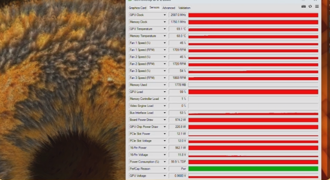Screen dimensions: 330x180
Task: Click the 562.1 W 16-Pin Power value
Action: (x=178, y=148)
